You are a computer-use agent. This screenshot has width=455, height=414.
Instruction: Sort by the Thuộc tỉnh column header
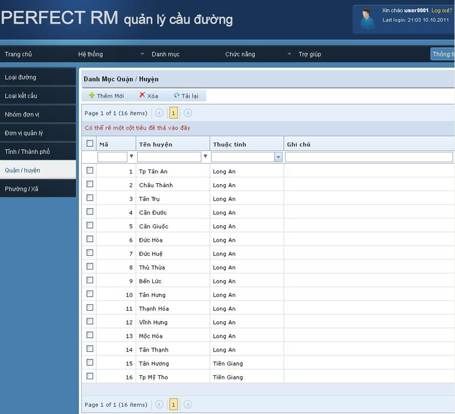(247, 144)
